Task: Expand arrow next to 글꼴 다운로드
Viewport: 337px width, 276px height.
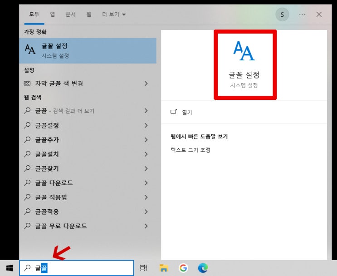Action: coord(146,183)
